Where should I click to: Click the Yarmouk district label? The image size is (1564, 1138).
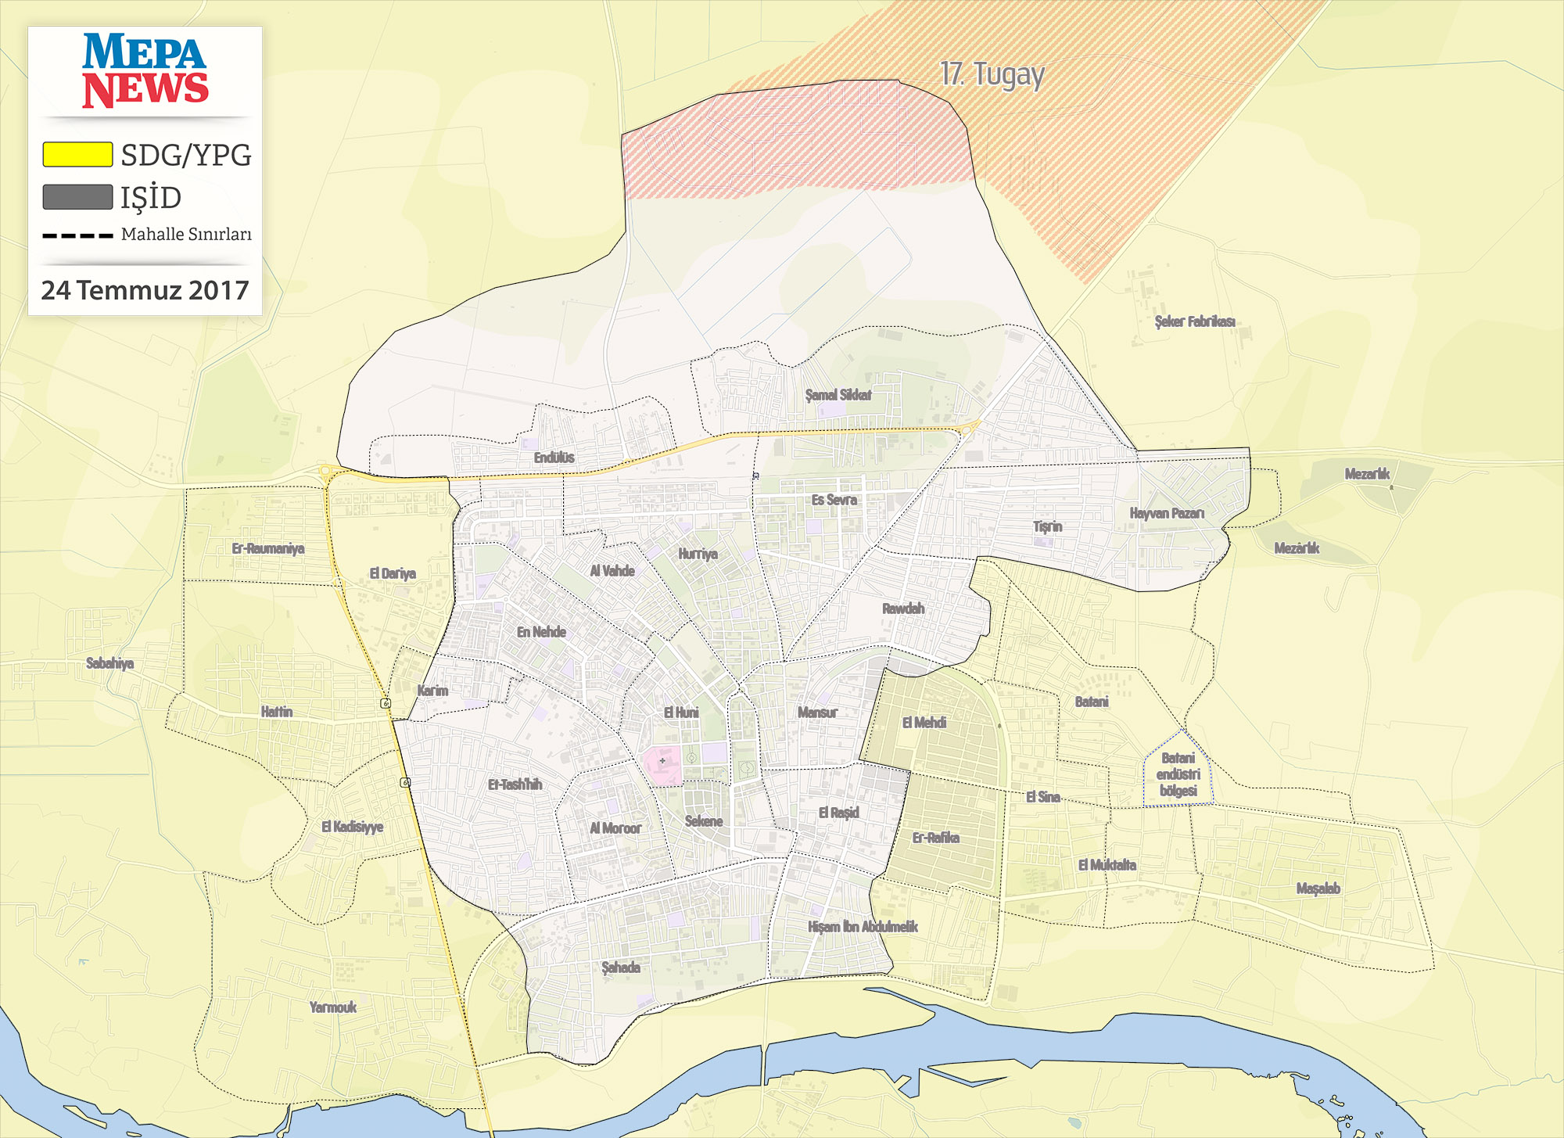click(332, 1007)
